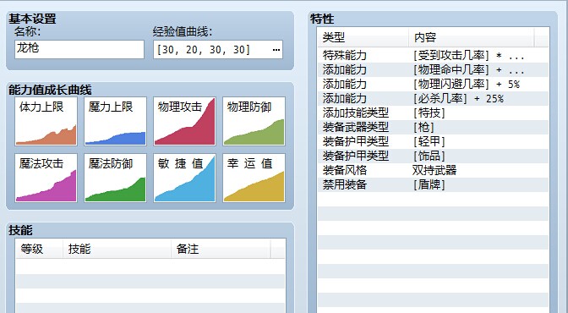Select the 物理命中几率 trait row

pos(434,69)
